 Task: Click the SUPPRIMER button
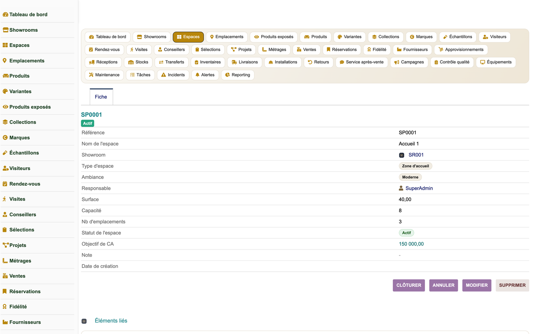pos(512,285)
